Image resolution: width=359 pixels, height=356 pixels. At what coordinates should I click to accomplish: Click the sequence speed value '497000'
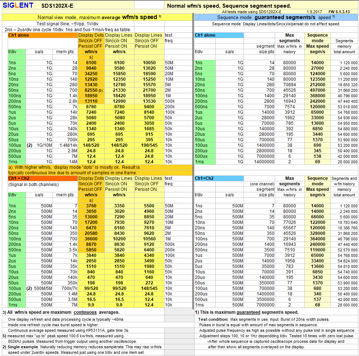317,90
